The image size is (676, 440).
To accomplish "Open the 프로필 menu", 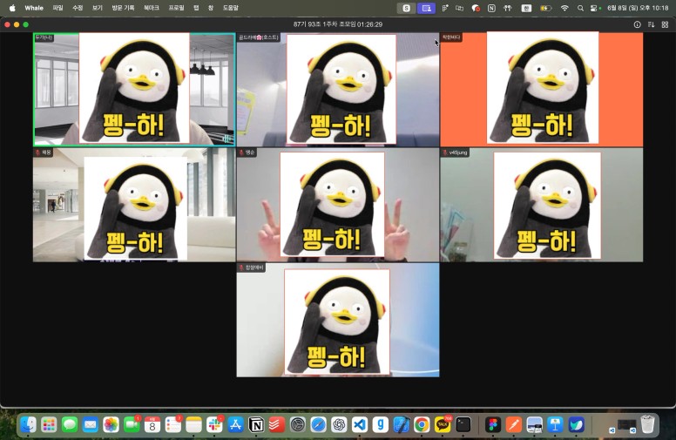I will point(176,8).
